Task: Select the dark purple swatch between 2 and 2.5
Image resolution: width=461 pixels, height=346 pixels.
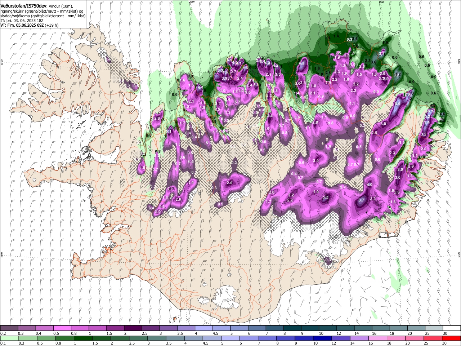Action: click(x=133, y=328)
